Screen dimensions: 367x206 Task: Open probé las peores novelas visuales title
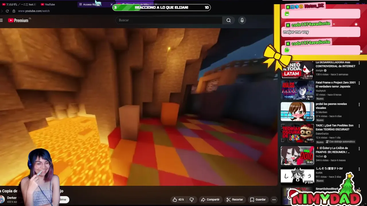pyautogui.click(x=331, y=106)
